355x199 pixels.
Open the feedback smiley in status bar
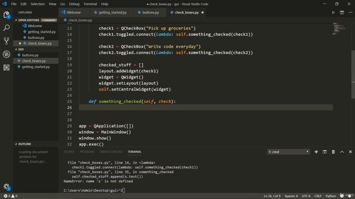[x=342, y=196]
